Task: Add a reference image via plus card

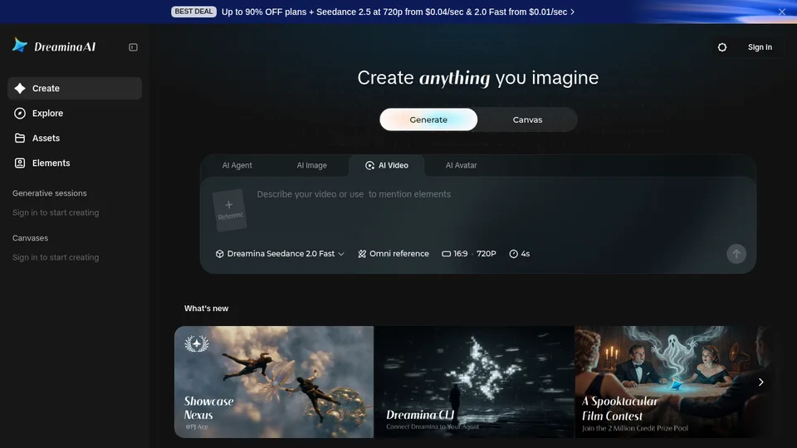Action: (230, 210)
